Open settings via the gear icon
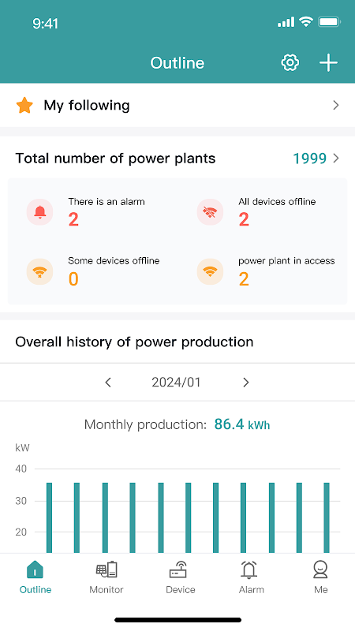Viewport: 355px width, 631px height. (290, 63)
